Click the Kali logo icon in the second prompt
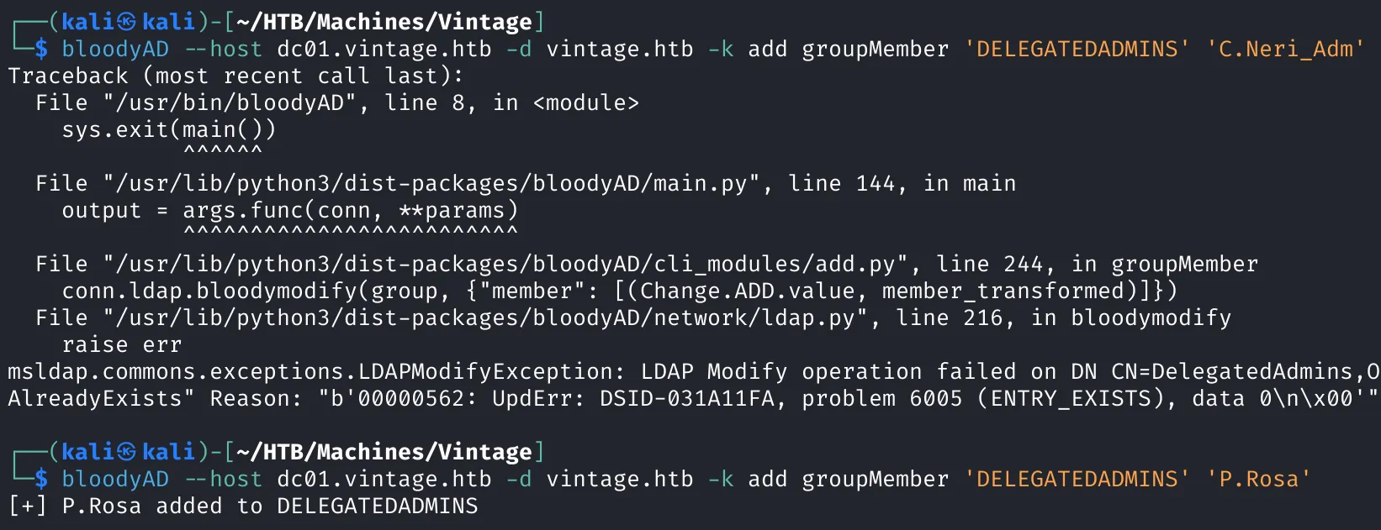Screen dimensions: 1381x530 (x=126, y=452)
